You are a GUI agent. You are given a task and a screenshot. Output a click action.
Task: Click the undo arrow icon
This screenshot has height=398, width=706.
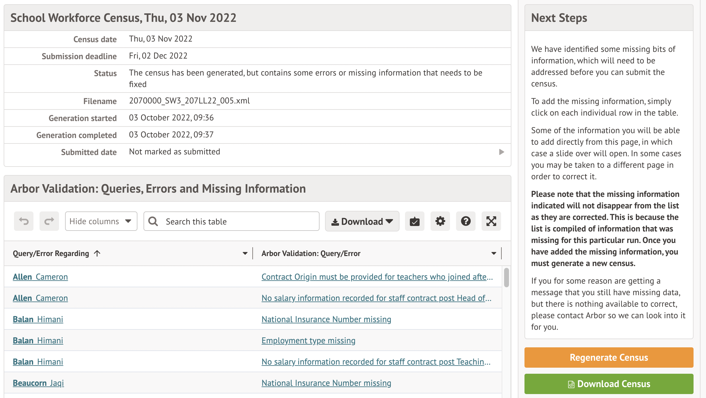pos(24,221)
